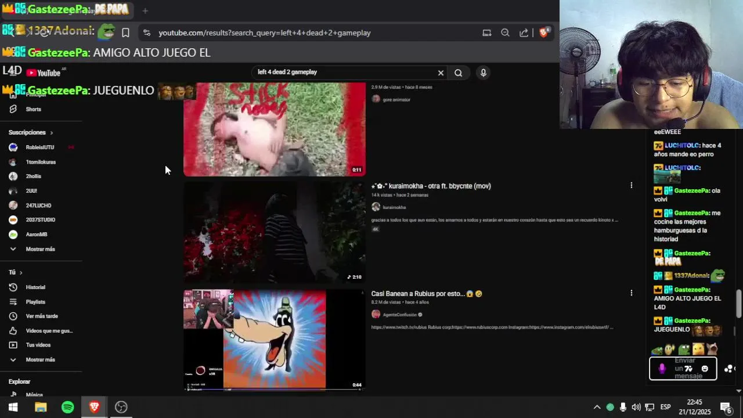
Task: Select the Explorar section heading
Action: [x=19, y=381]
